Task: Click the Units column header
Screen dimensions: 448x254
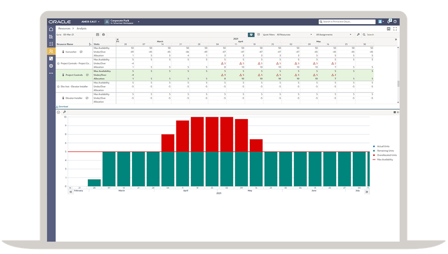Action: [97, 44]
